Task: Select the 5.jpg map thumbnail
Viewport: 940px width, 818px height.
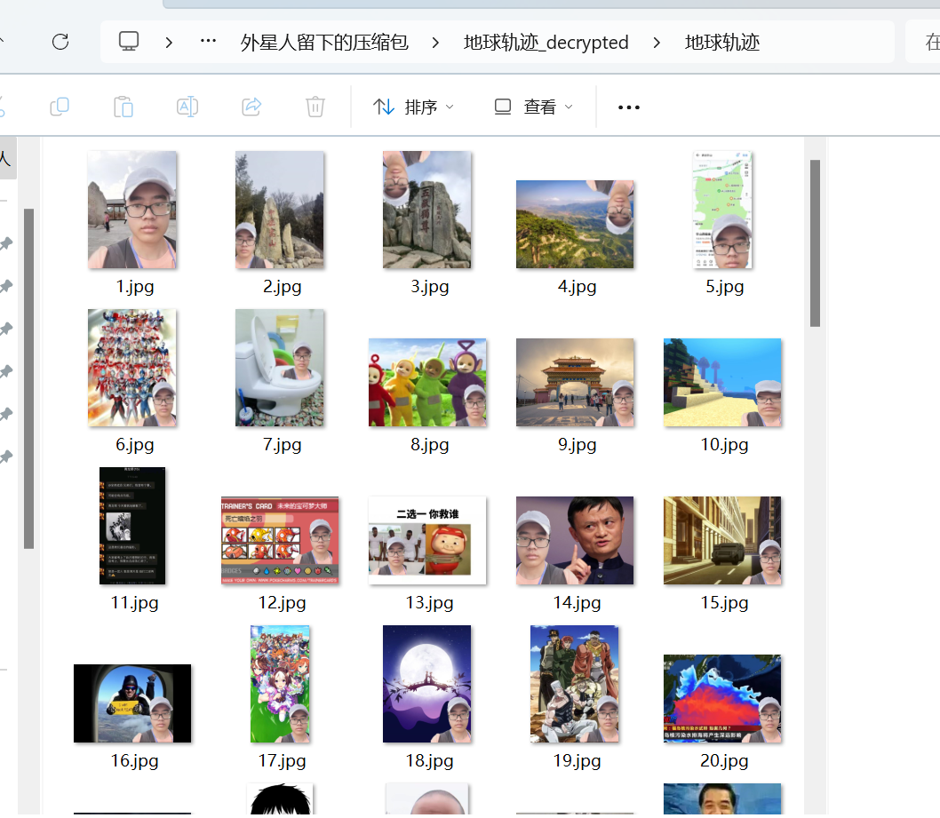Action: coord(722,210)
